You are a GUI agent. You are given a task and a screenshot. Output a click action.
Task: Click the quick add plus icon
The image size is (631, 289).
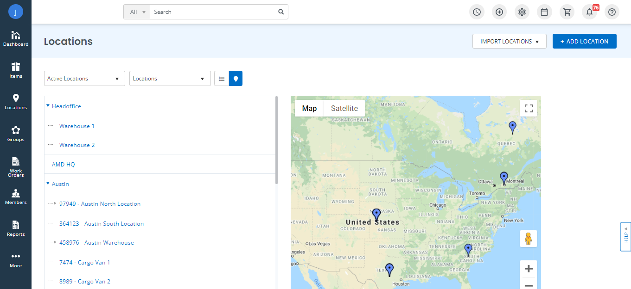point(499,12)
